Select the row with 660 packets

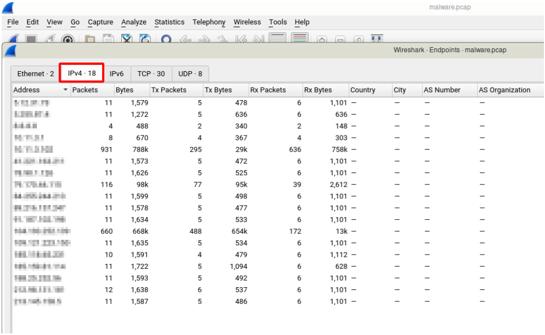pyautogui.click(x=277, y=231)
